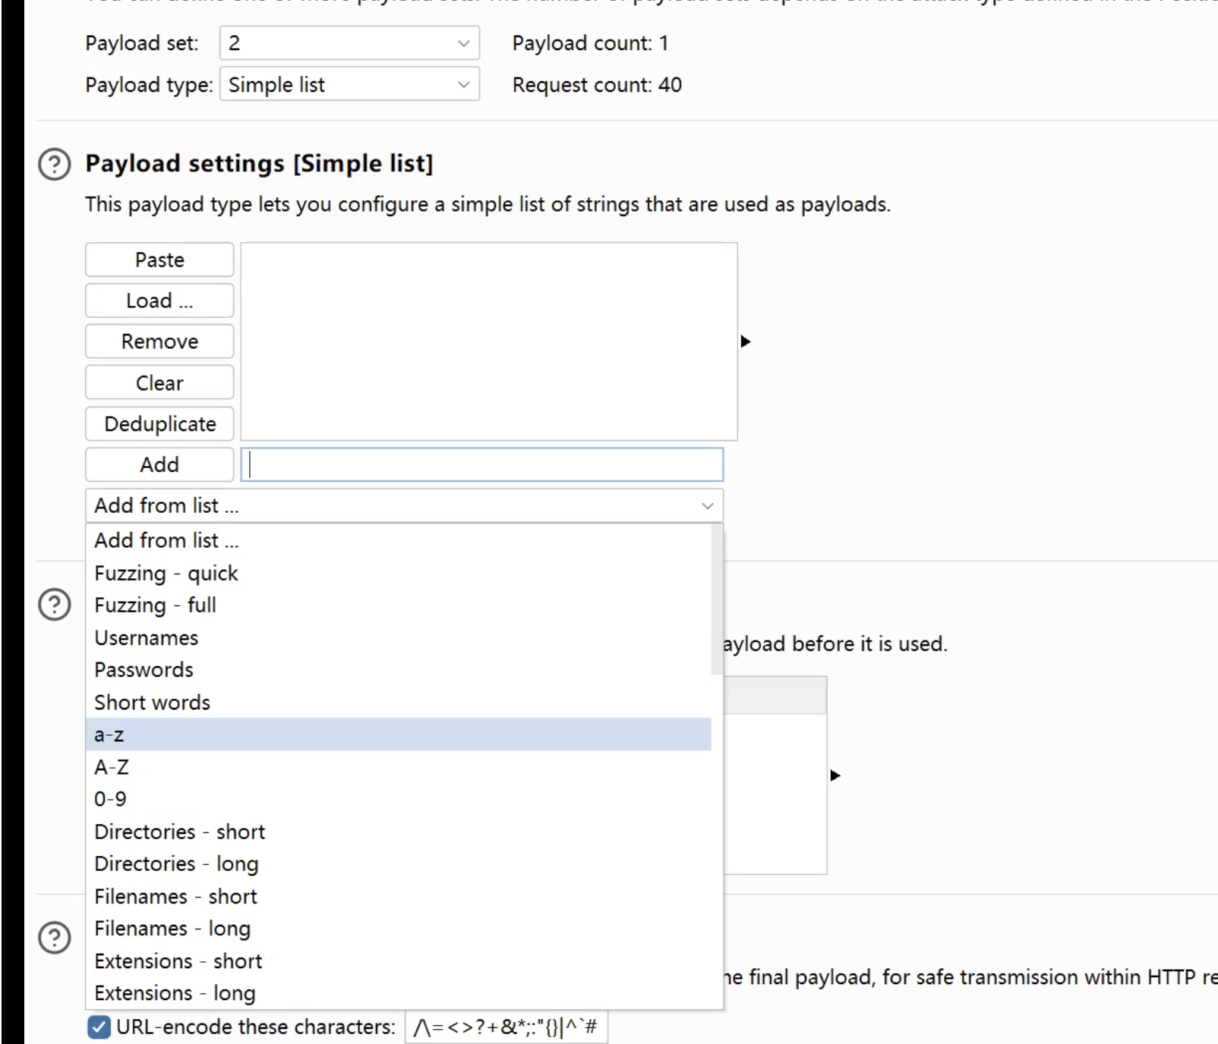Focus the new payload item text field
Viewport: 1218px width, 1044px height.
pyautogui.click(x=481, y=464)
